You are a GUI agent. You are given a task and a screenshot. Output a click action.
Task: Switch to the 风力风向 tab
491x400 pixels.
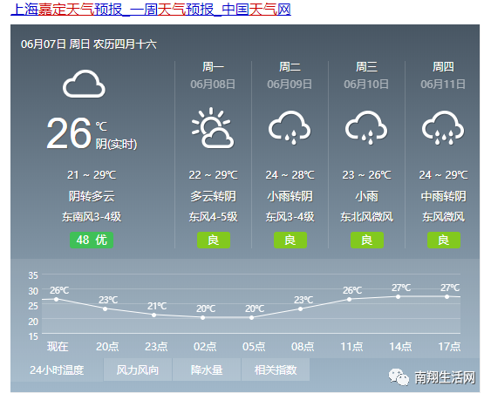pos(138,370)
